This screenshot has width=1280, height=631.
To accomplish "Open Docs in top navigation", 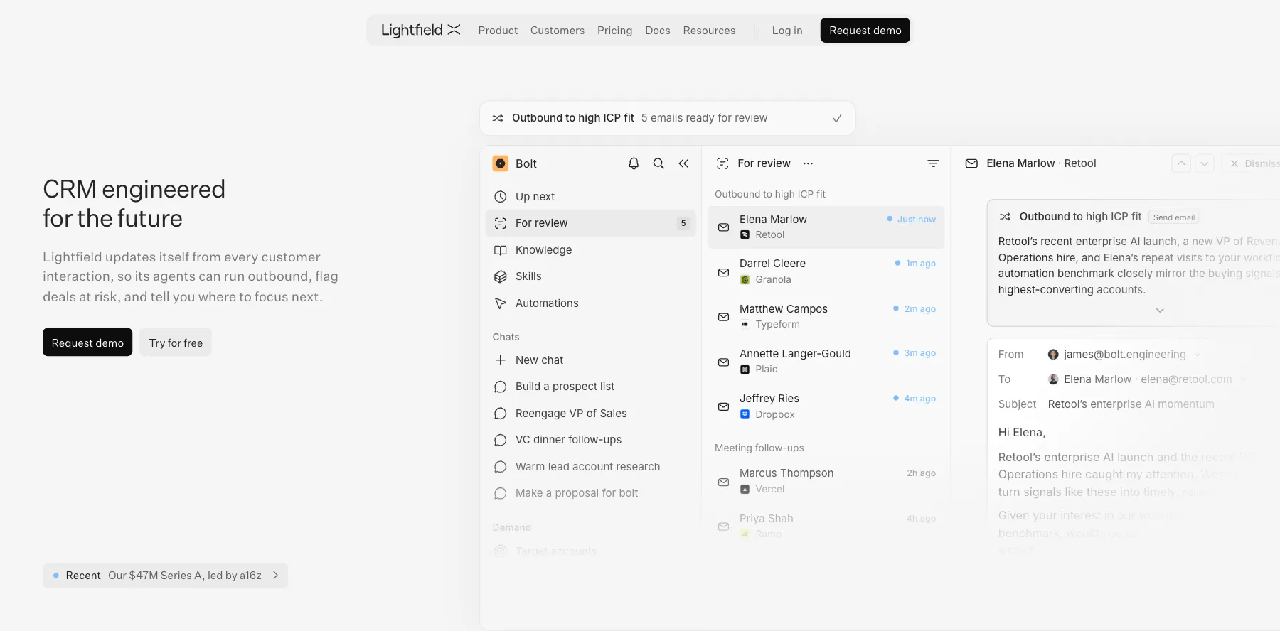I will pos(658,31).
